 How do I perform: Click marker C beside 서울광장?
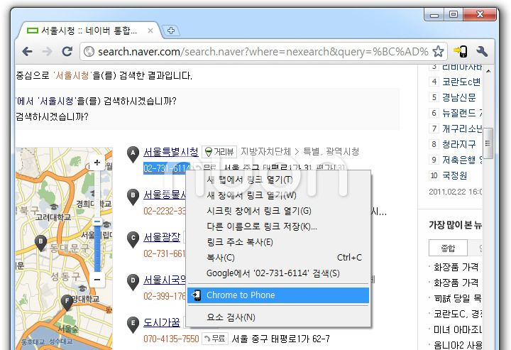(x=133, y=239)
